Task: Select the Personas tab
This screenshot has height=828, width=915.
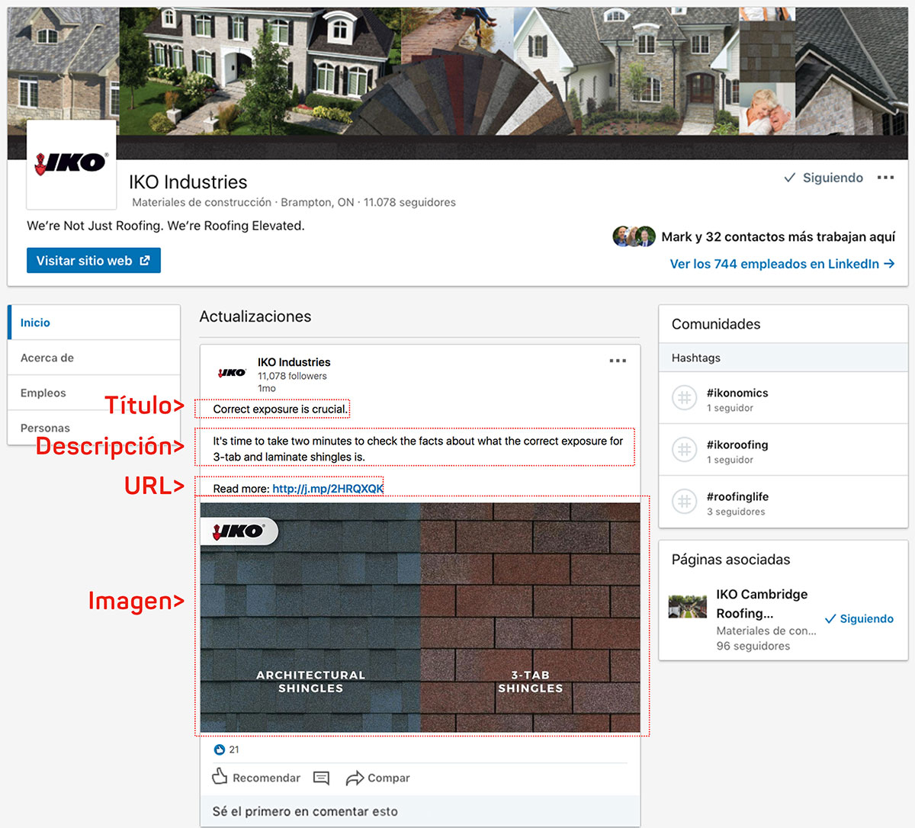Action: coord(44,428)
